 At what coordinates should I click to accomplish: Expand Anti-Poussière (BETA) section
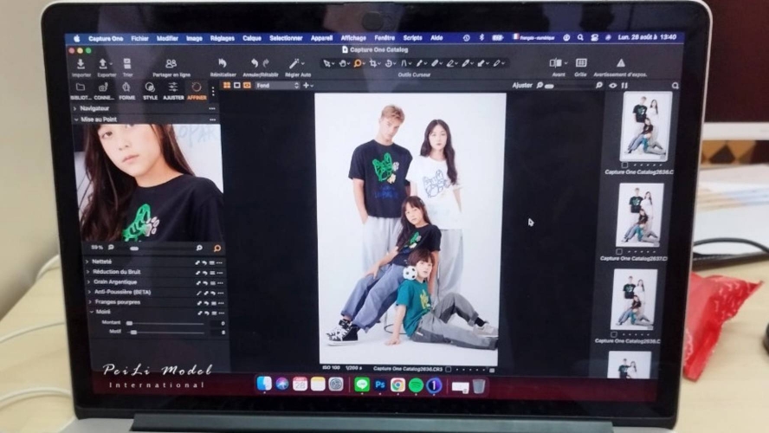(90, 292)
